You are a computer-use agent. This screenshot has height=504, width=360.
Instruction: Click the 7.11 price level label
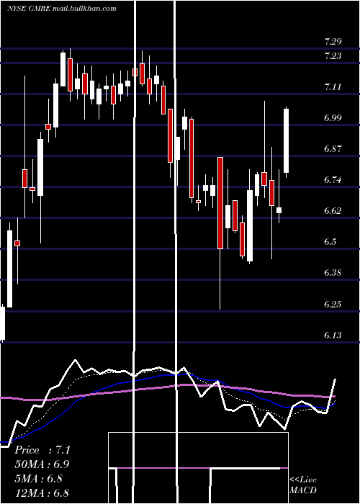point(333,87)
